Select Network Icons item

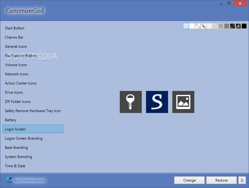point(33,74)
